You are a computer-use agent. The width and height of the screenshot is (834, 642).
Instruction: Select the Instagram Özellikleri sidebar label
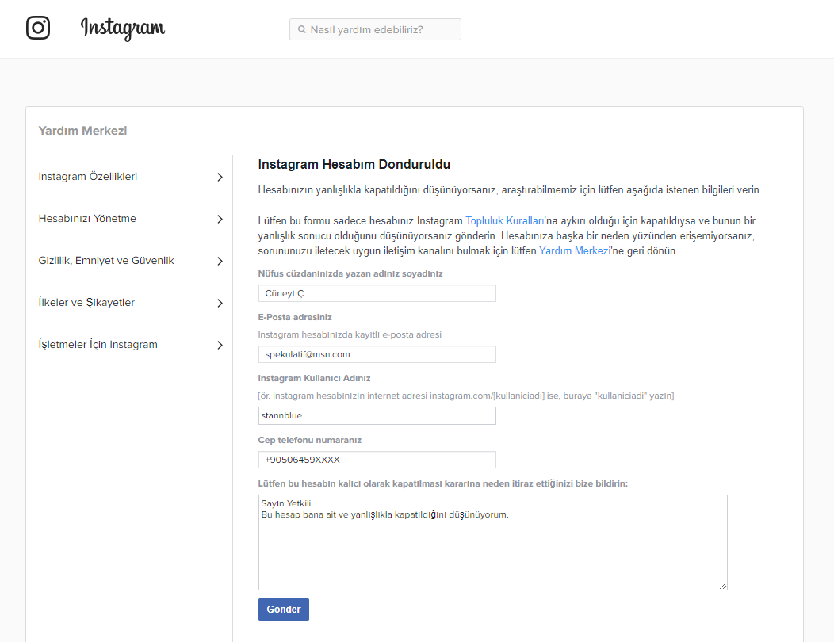coord(88,177)
